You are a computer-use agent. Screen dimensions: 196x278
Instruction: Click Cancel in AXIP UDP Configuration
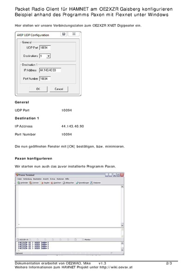click(x=59, y=89)
